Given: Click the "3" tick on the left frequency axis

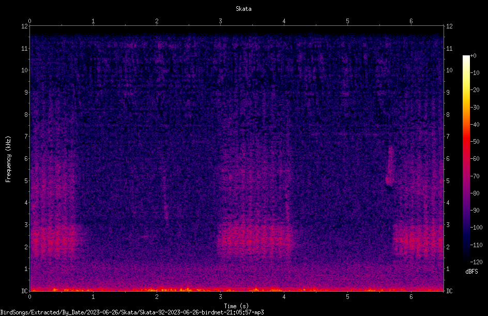Looking at the screenshot, I should 26,225.
